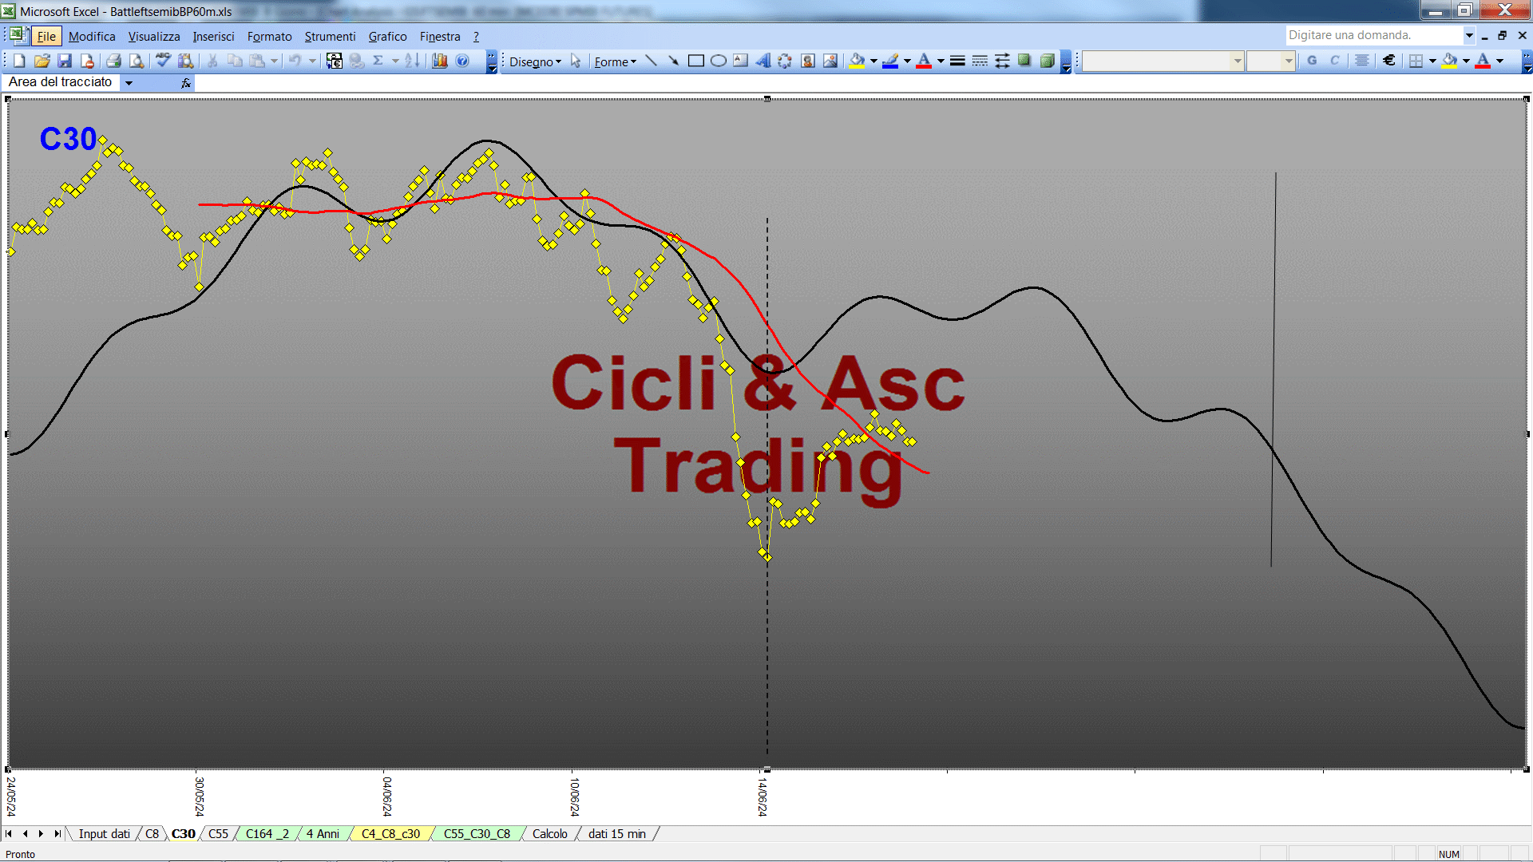Viewport: 1533px width, 862px height.
Task: Click the Print icon
Action: [x=113, y=61]
